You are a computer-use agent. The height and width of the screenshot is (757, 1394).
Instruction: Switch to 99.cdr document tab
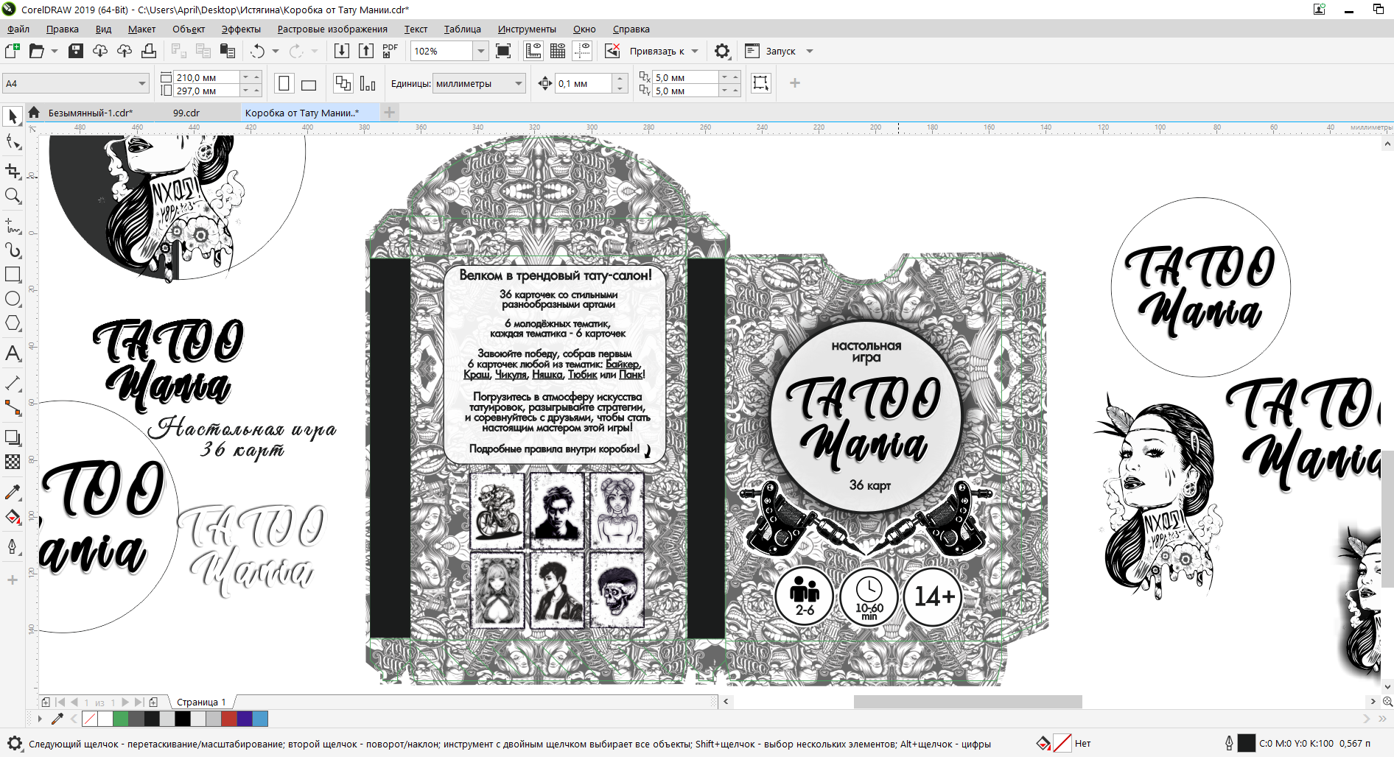(186, 113)
